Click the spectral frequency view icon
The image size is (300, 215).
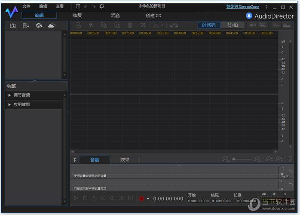click(286, 25)
